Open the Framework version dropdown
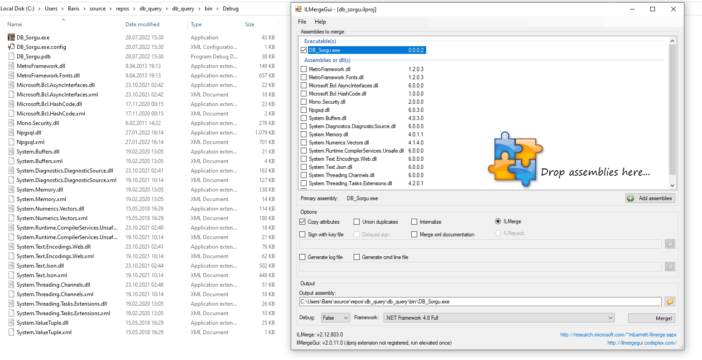The height and width of the screenshot is (360, 702). [499, 318]
